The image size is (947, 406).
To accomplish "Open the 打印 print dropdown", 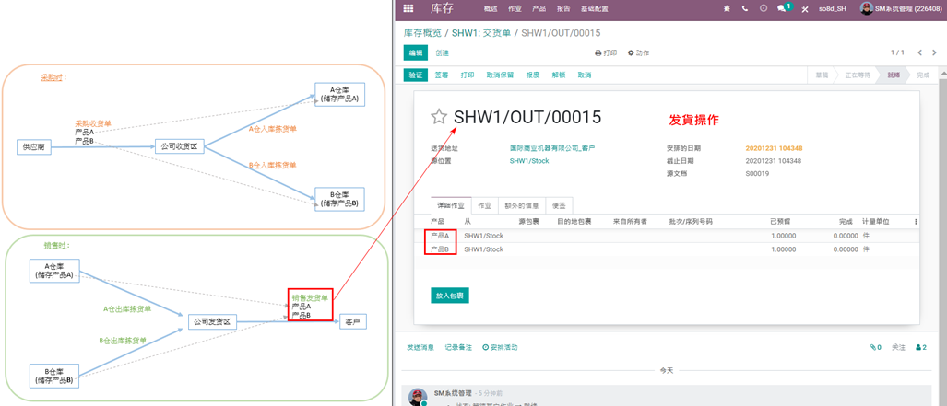I will point(606,53).
